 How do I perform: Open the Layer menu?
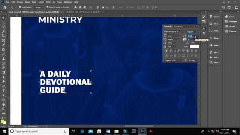click(x=27, y=2)
